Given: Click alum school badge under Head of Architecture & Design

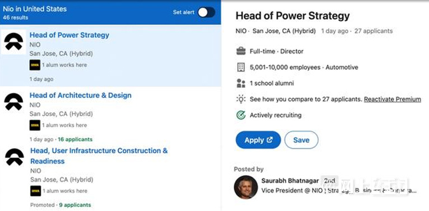Looking at the screenshot, I should tap(35, 125).
